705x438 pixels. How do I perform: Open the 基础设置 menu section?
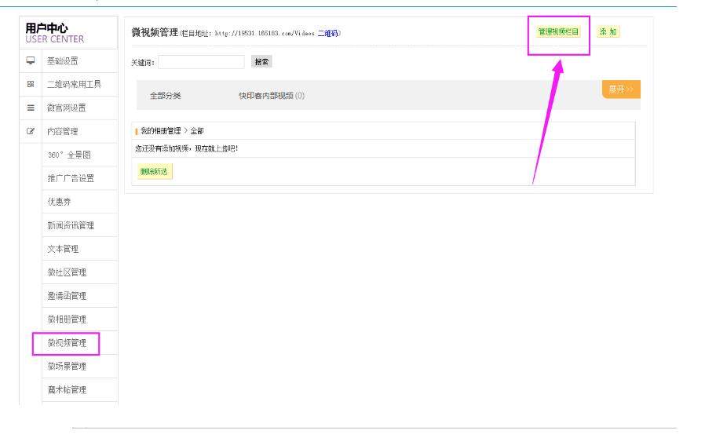click(63, 60)
